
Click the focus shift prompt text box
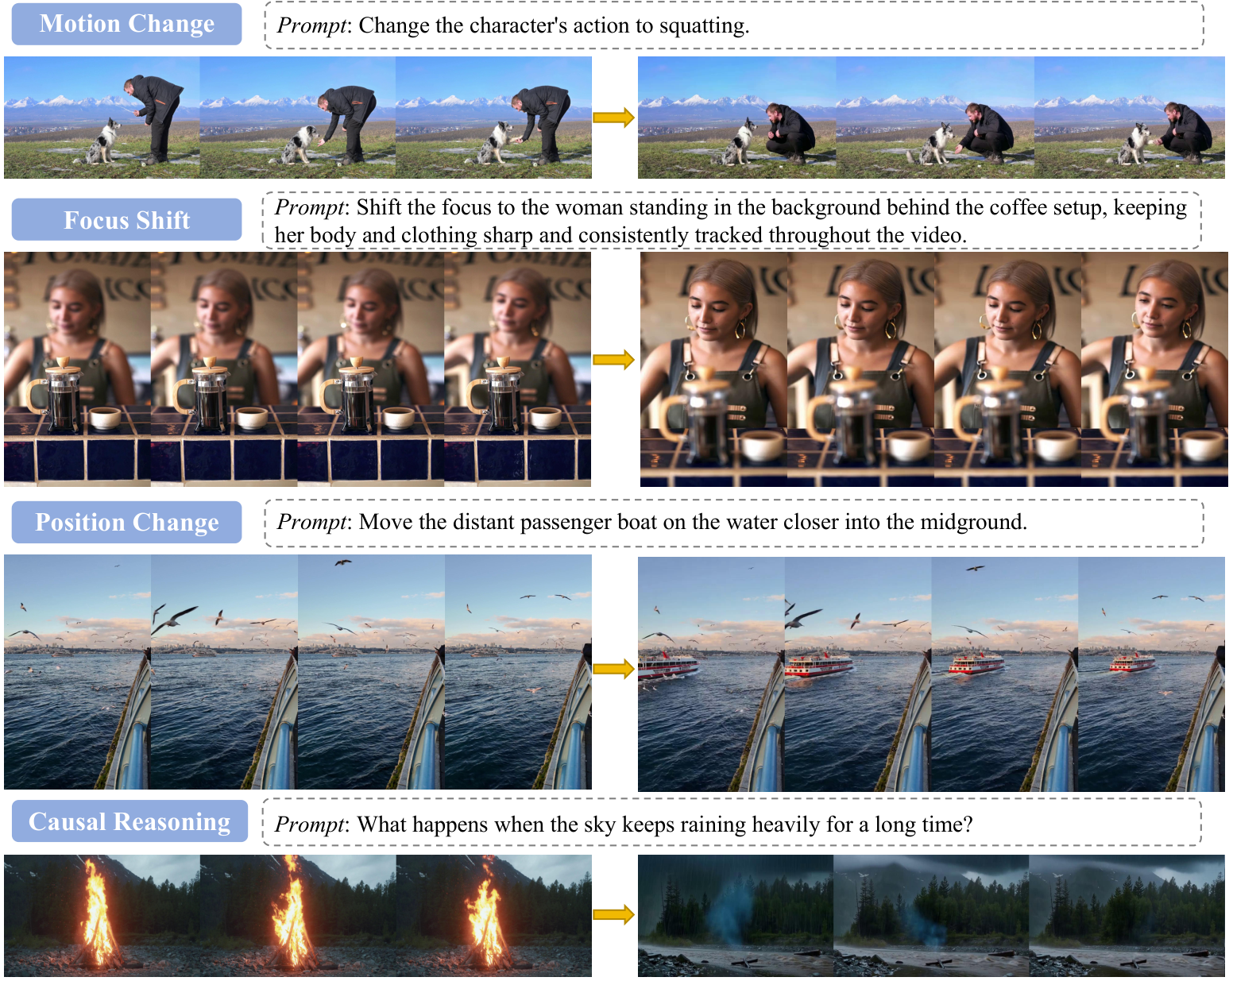[x=732, y=221]
